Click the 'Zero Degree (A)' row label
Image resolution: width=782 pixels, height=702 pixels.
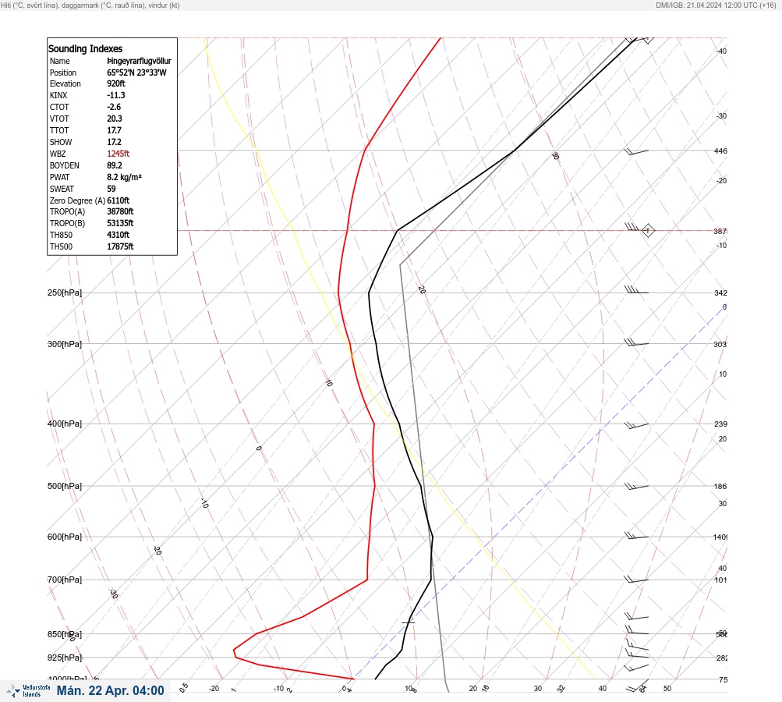(77, 200)
